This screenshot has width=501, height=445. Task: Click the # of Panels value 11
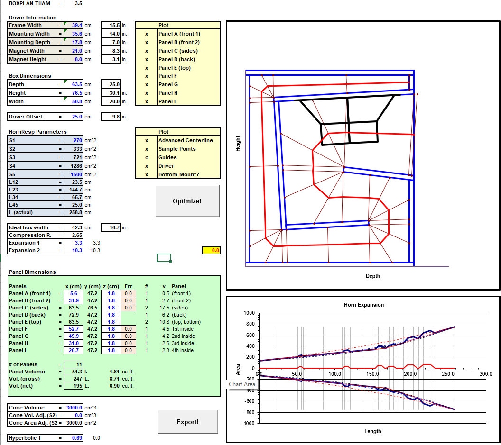[x=74, y=364]
